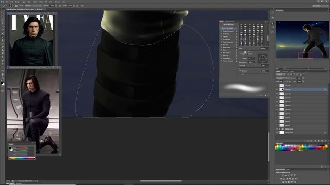
Task: Select the Rectangular Marquee tool
Action: (3, 16)
